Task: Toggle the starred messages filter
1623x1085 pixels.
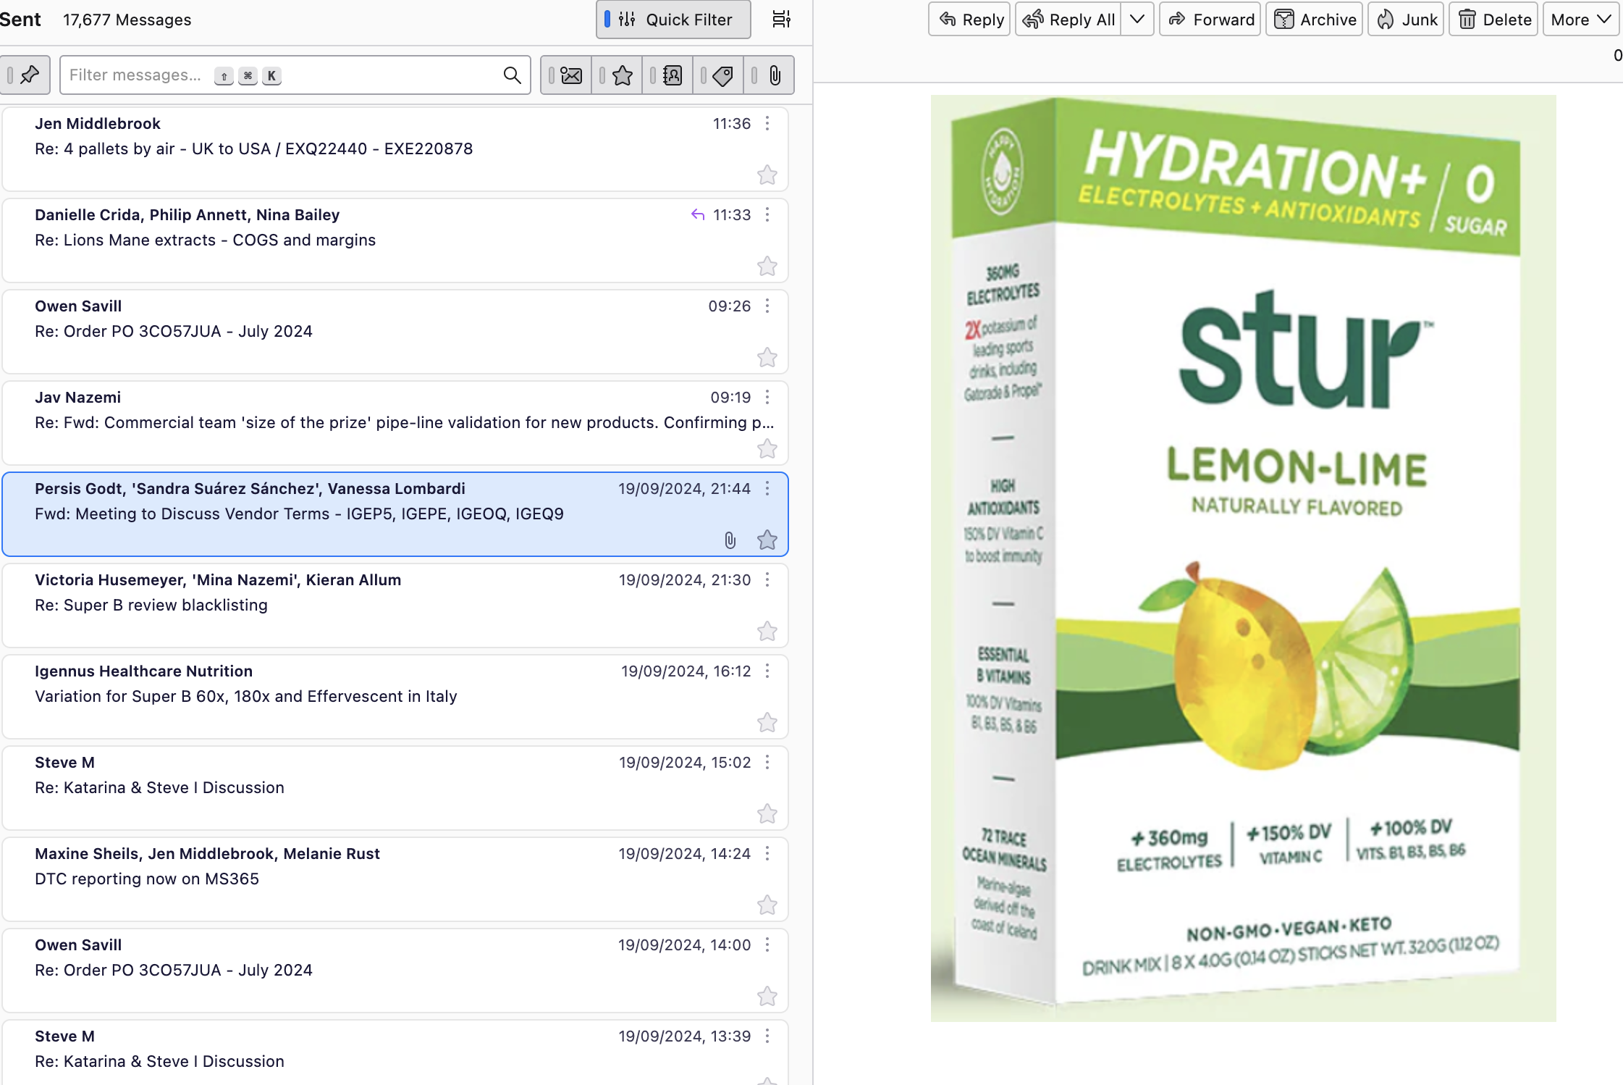Action: point(622,75)
